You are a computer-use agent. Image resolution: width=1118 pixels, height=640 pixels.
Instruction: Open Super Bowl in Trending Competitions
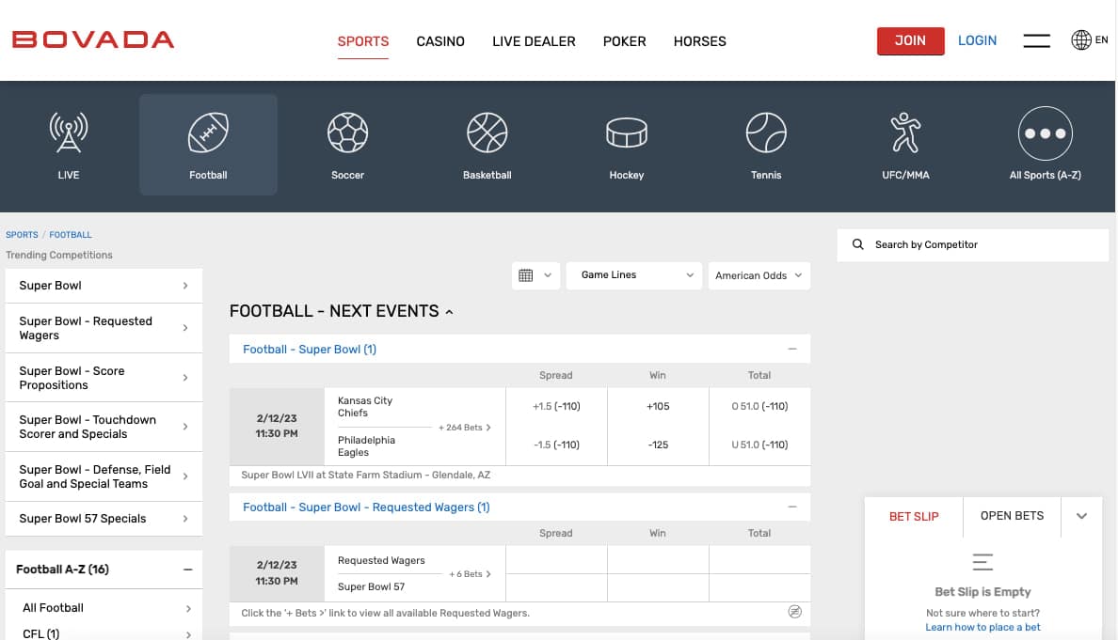pos(104,286)
